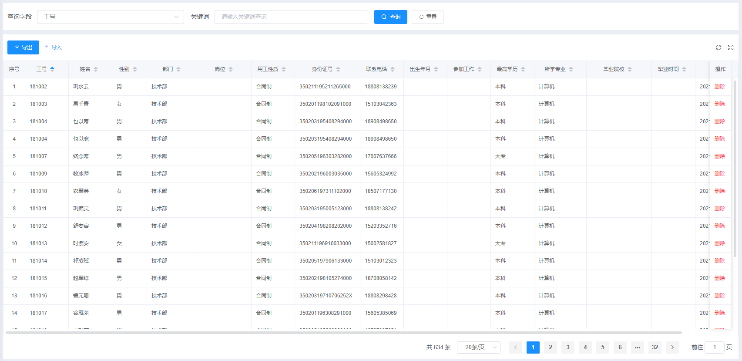The height and width of the screenshot is (361, 742).
Task: Click the 查询 search button
Action: [390, 17]
